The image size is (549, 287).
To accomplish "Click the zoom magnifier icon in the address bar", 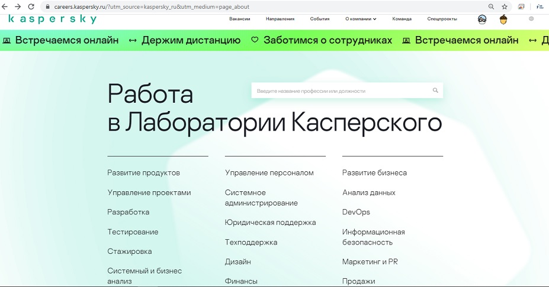I will point(491,6).
